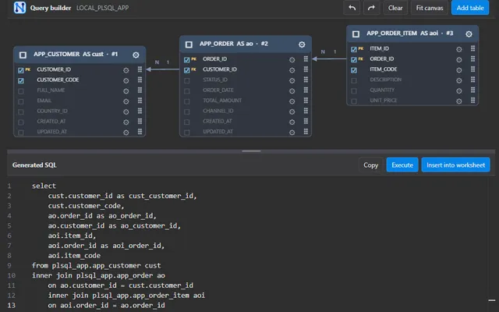This screenshot has height=312, width=499.
Task: Click the APP_ORDER AS ao table title
Action: tap(234, 44)
